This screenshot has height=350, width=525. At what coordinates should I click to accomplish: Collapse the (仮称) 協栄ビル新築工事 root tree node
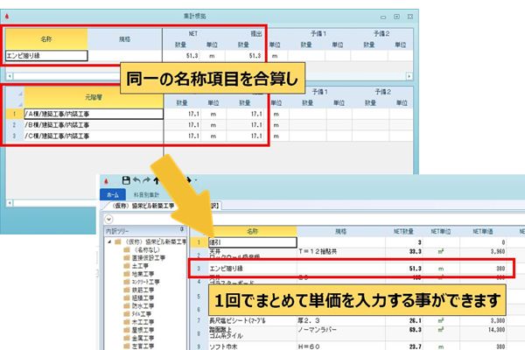109,241
